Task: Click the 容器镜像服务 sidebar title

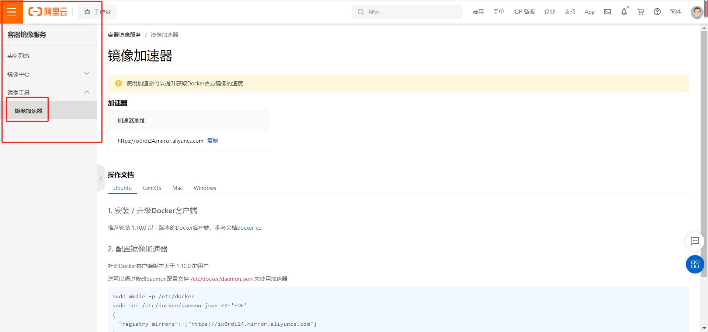Action: (x=27, y=35)
